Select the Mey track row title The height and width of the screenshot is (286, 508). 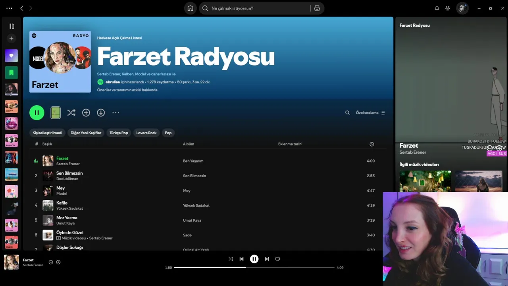[x=60, y=188]
